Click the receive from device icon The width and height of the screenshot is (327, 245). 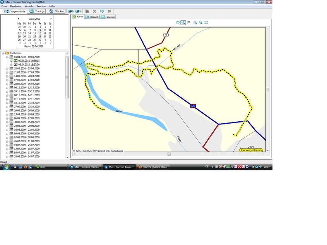coord(78,11)
